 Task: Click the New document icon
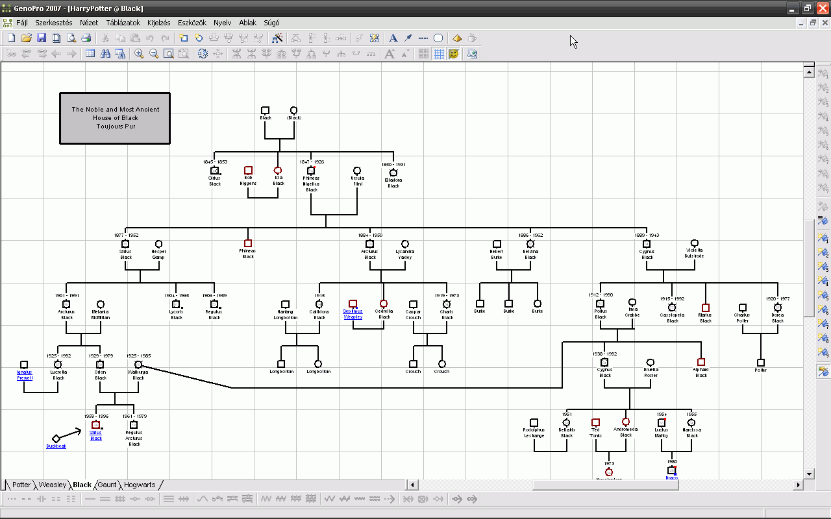point(11,38)
